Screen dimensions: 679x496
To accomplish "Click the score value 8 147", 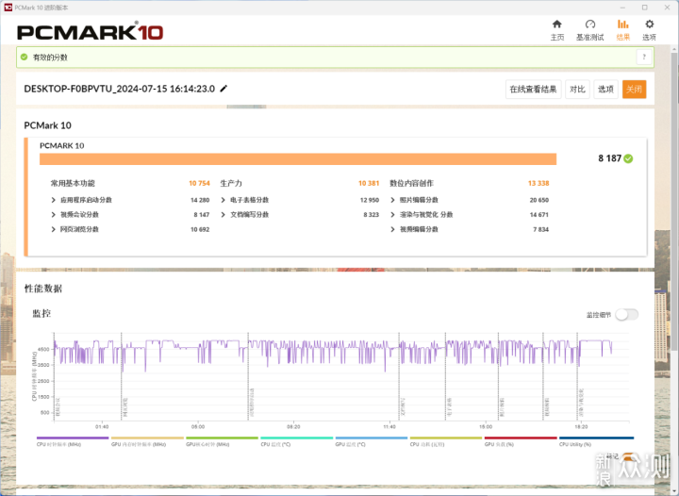I will pos(202,215).
